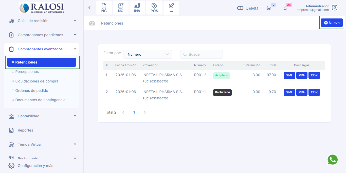Viewport: 346px width, 173px height.
Task: Open Liquidaciones de compra menu item
Action: 37,81
